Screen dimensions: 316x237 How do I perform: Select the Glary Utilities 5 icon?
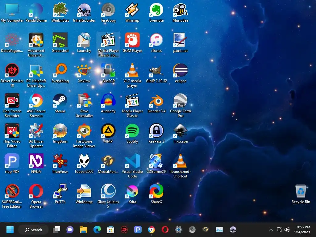(108, 191)
